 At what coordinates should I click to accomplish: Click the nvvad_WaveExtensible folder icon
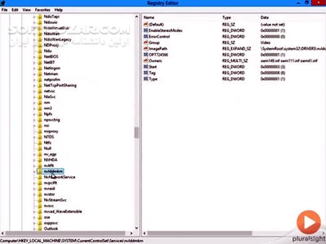(x=39, y=211)
